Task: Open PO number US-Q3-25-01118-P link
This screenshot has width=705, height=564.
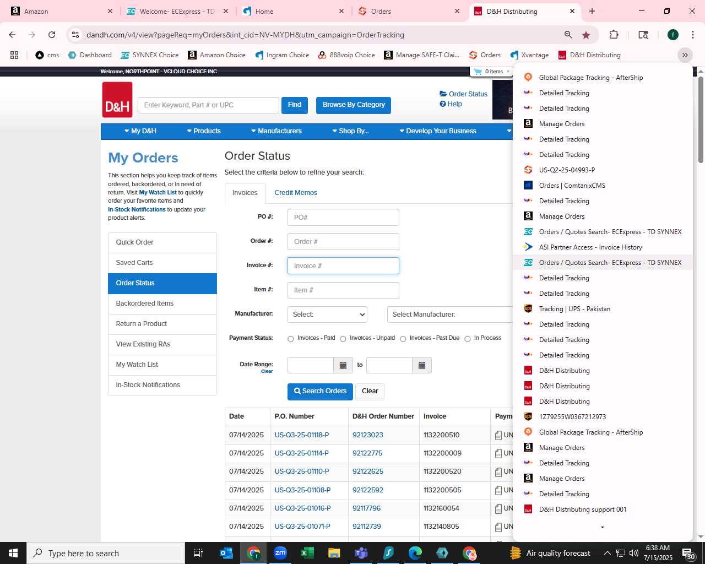Action: 302,435
